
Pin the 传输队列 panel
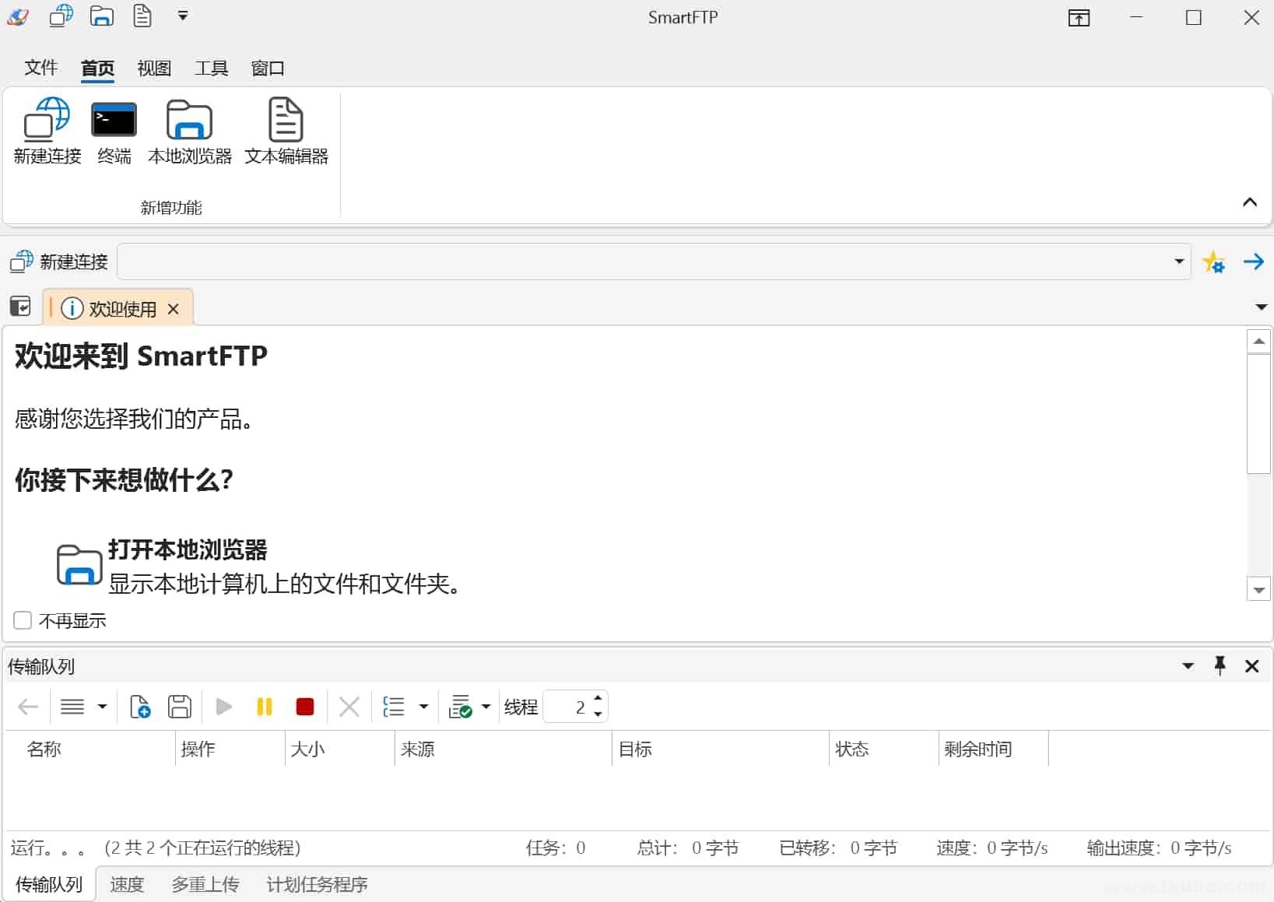1220,665
